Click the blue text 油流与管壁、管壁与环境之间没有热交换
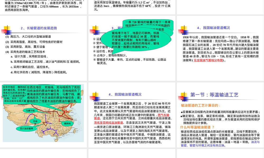264x158 pixels. (x=220, y=144)
